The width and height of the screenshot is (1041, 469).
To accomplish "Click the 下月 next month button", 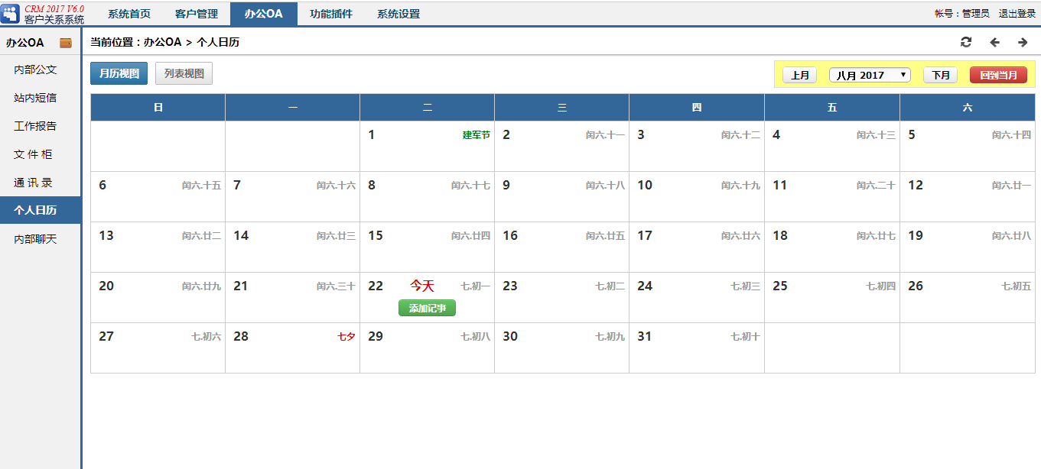I will [940, 75].
